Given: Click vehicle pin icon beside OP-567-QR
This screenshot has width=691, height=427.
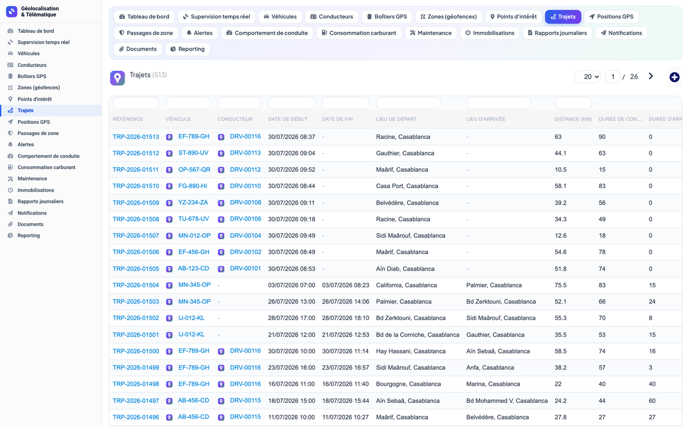Looking at the screenshot, I should (x=169, y=170).
